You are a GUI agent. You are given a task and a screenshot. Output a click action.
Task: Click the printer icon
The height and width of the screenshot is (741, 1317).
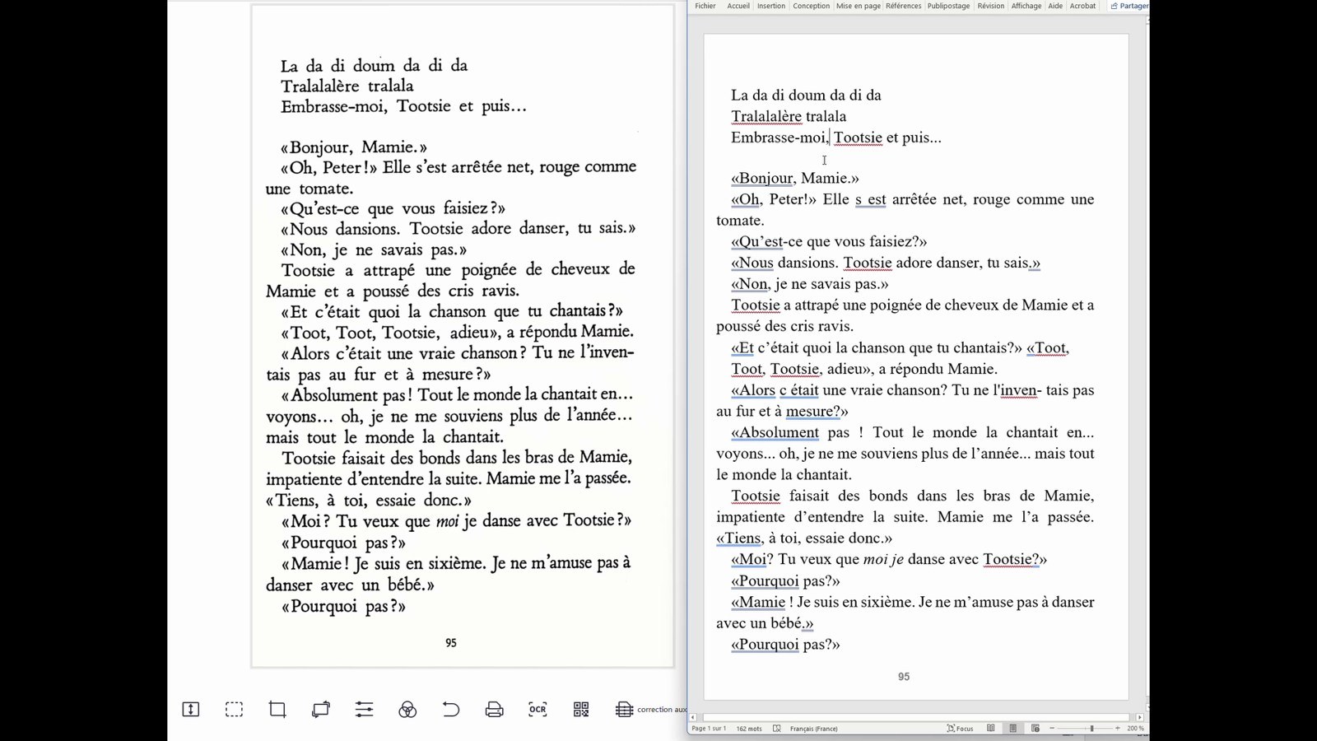tap(495, 710)
